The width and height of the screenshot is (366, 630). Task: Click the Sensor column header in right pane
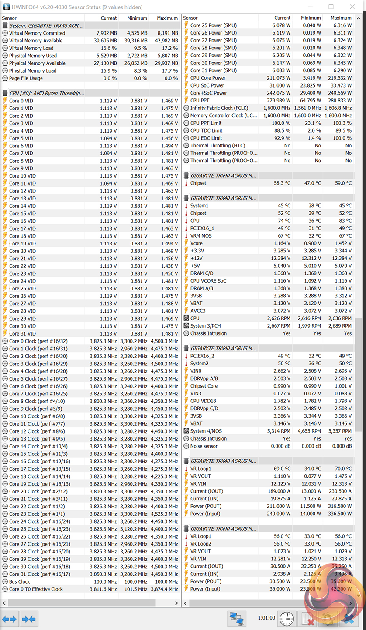tap(220, 18)
